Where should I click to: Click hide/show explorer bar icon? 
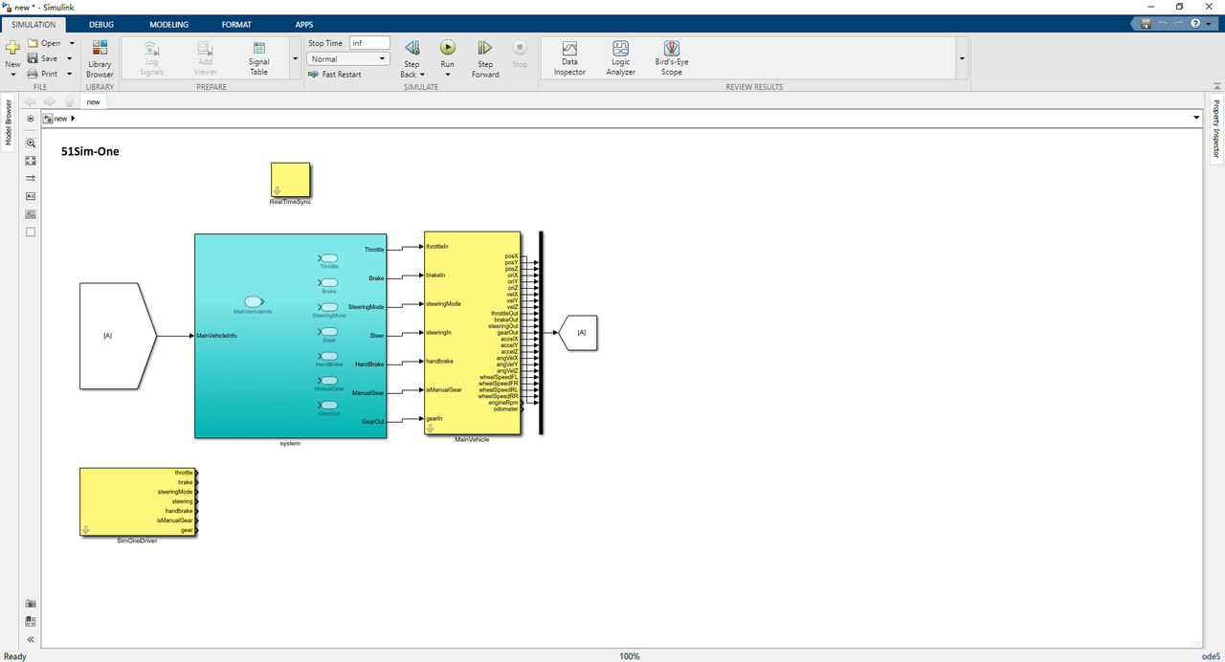[x=31, y=119]
